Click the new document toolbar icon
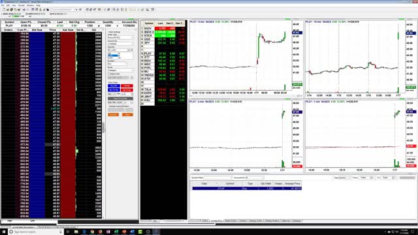The width and height of the screenshot is (418, 235). [x=4, y=10]
